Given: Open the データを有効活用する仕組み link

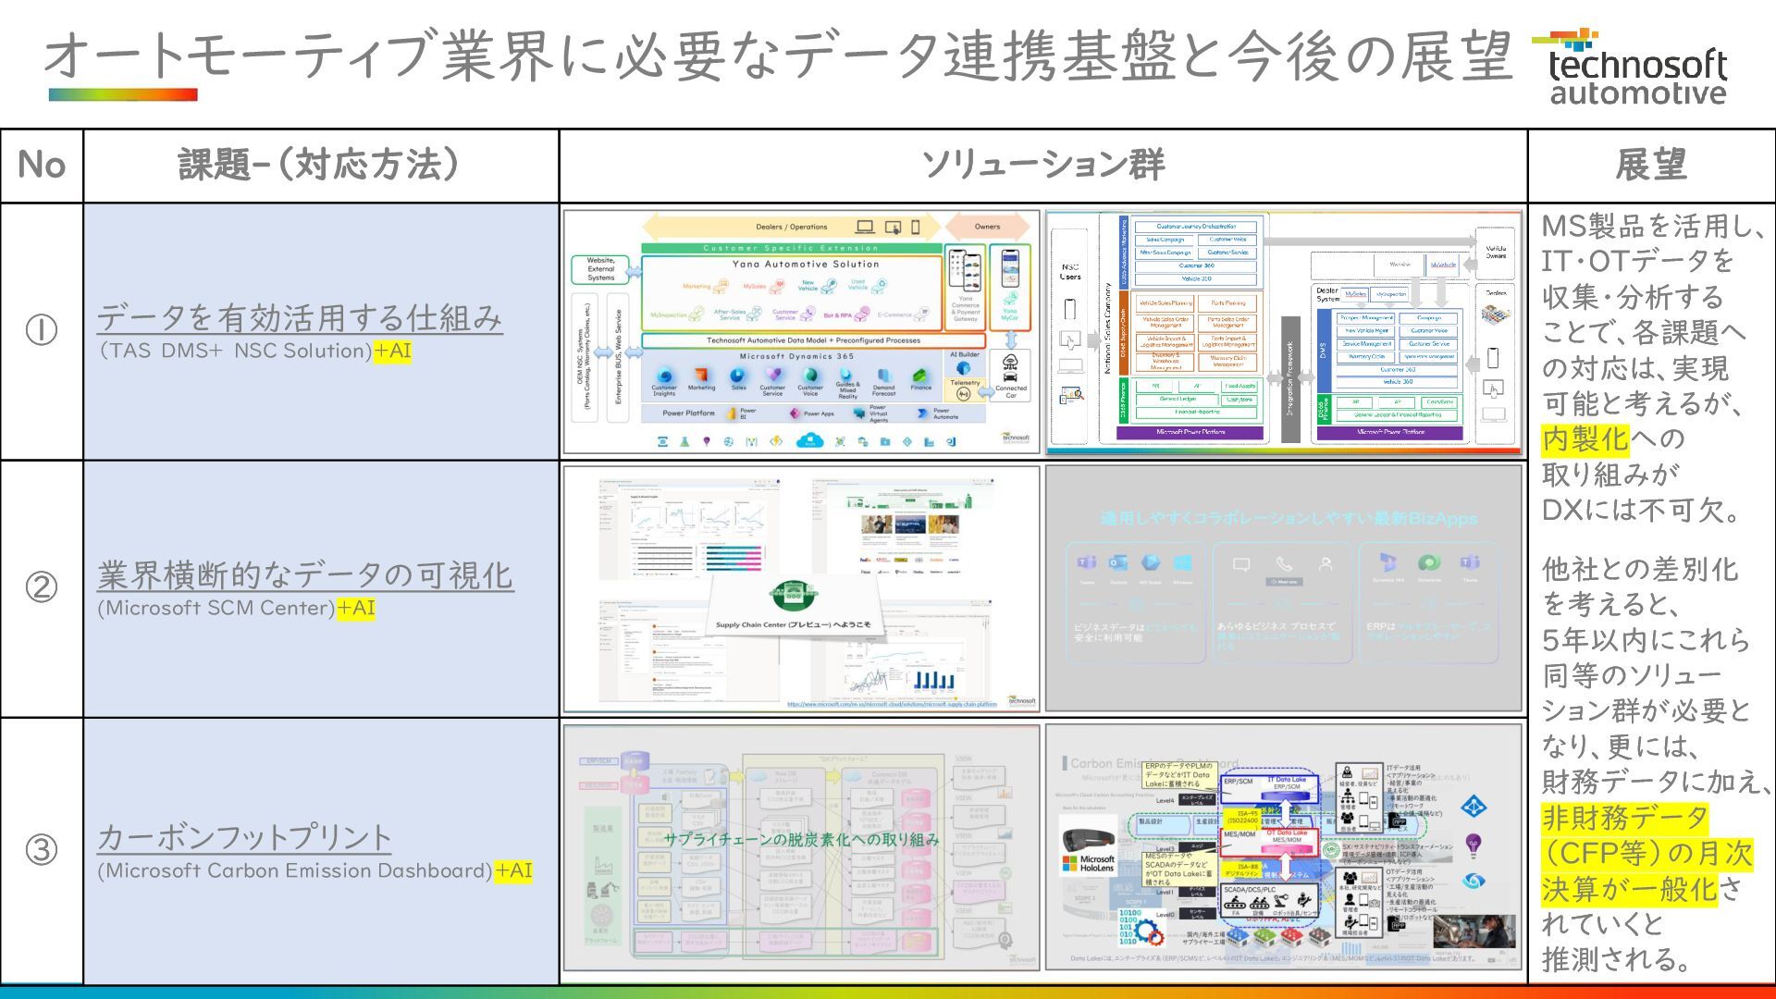Looking at the screenshot, I should click(300, 317).
